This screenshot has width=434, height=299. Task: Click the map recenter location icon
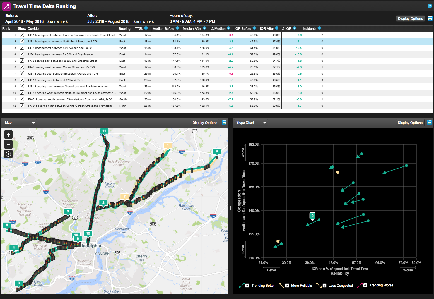coord(8,154)
